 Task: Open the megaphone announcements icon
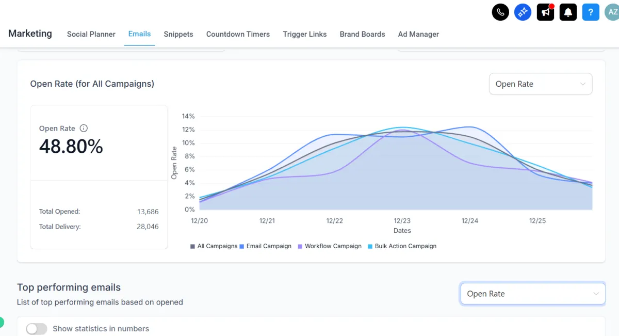[x=545, y=12]
